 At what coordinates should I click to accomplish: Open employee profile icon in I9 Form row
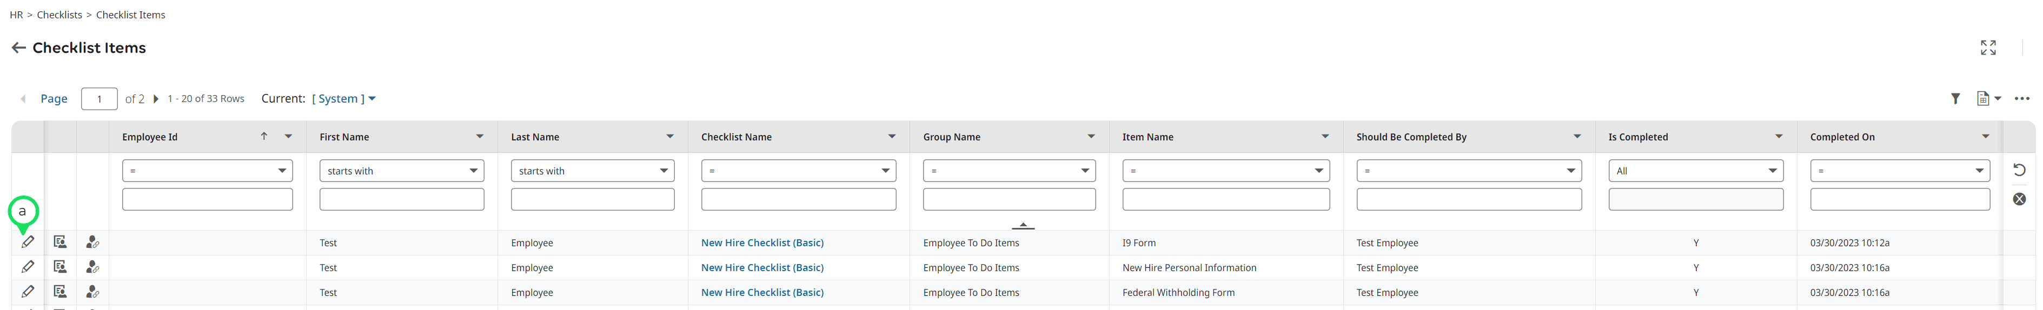[93, 242]
